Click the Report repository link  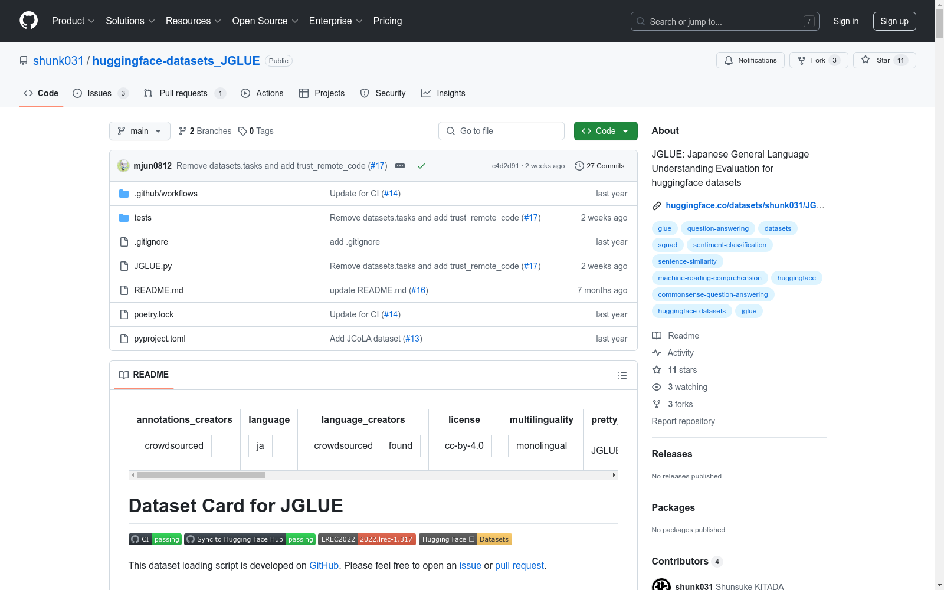683,421
